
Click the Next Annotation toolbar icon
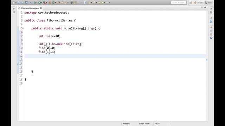pyautogui.click(x=89, y=2)
